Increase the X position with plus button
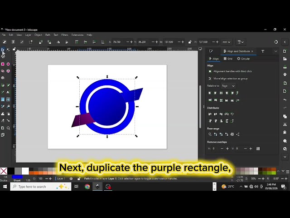This screenshot has width=290, height=218. click(131, 42)
